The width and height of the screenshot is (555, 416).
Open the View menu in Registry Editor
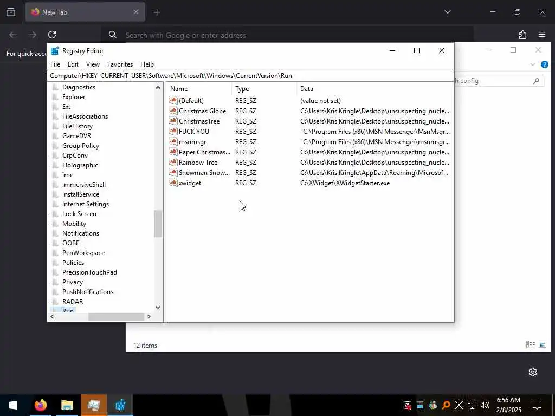(93, 64)
